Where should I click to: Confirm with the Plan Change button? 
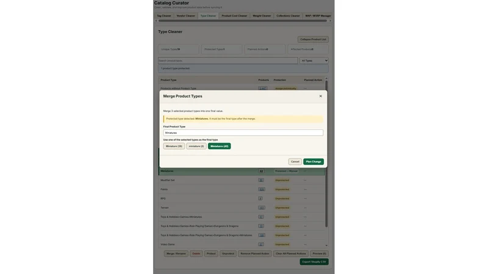click(314, 161)
